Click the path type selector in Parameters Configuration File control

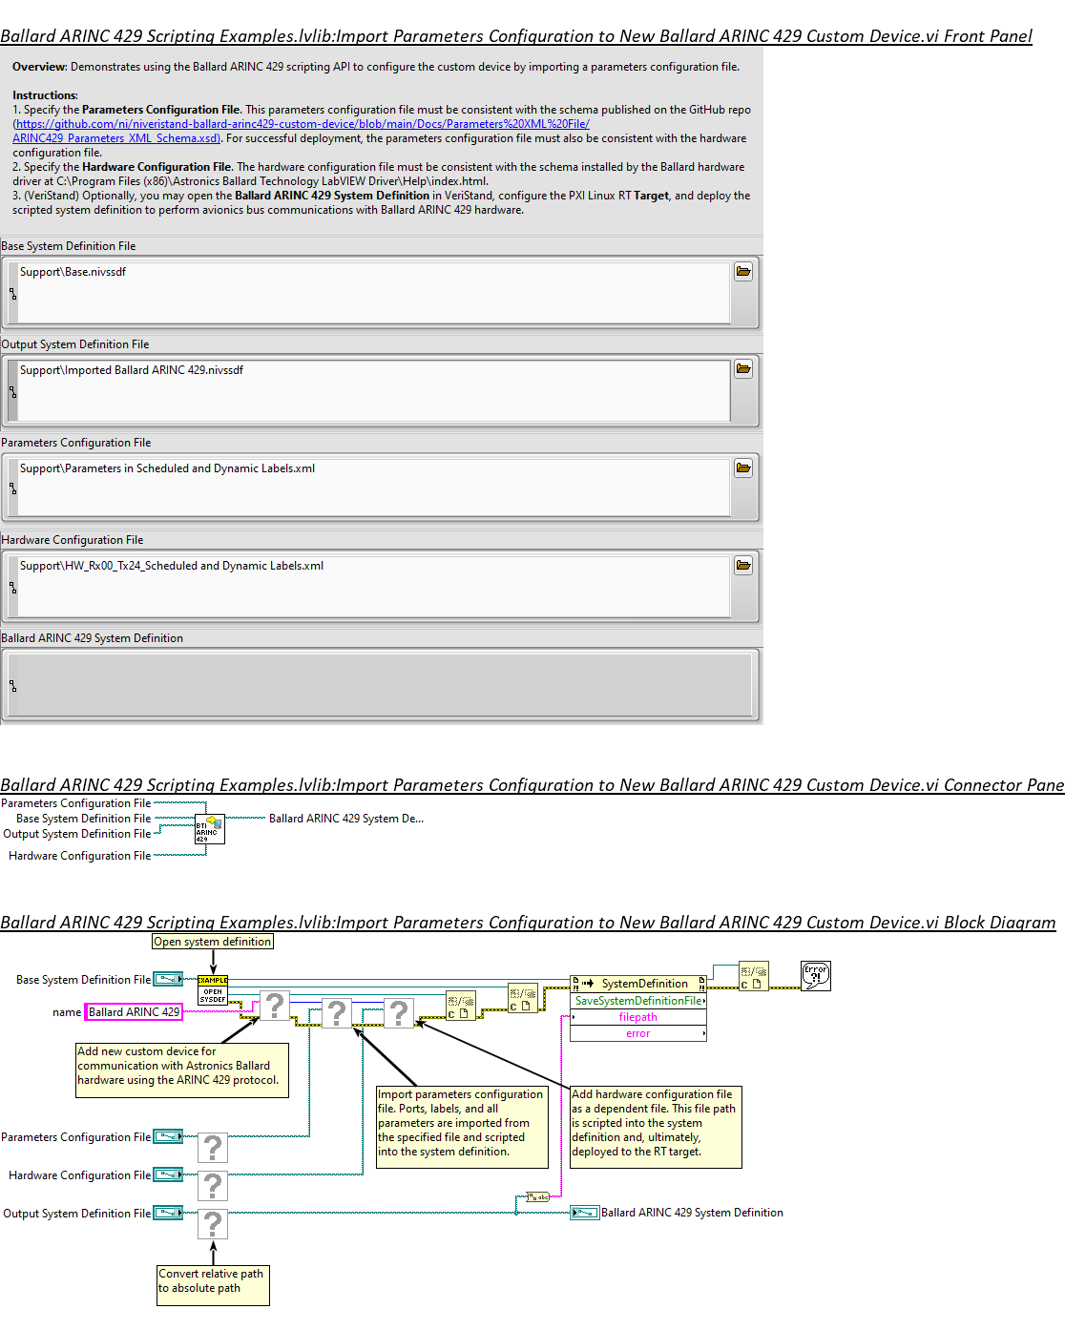13,488
